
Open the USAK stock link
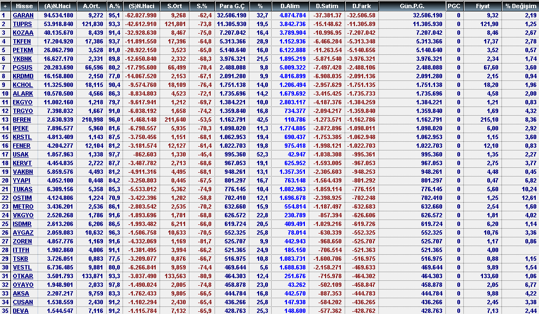point(21,154)
